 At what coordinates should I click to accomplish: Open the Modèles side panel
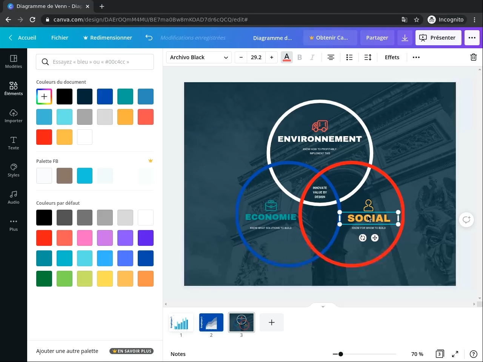pyautogui.click(x=14, y=61)
